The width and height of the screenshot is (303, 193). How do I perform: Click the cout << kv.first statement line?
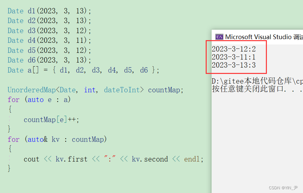pos(114,159)
